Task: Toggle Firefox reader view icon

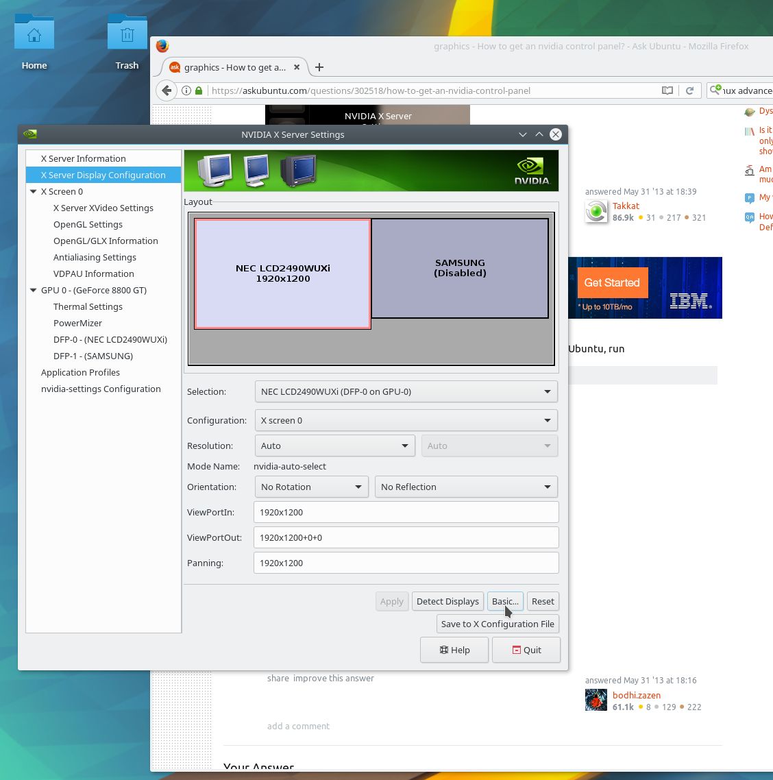Action: [x=667, y=90]
